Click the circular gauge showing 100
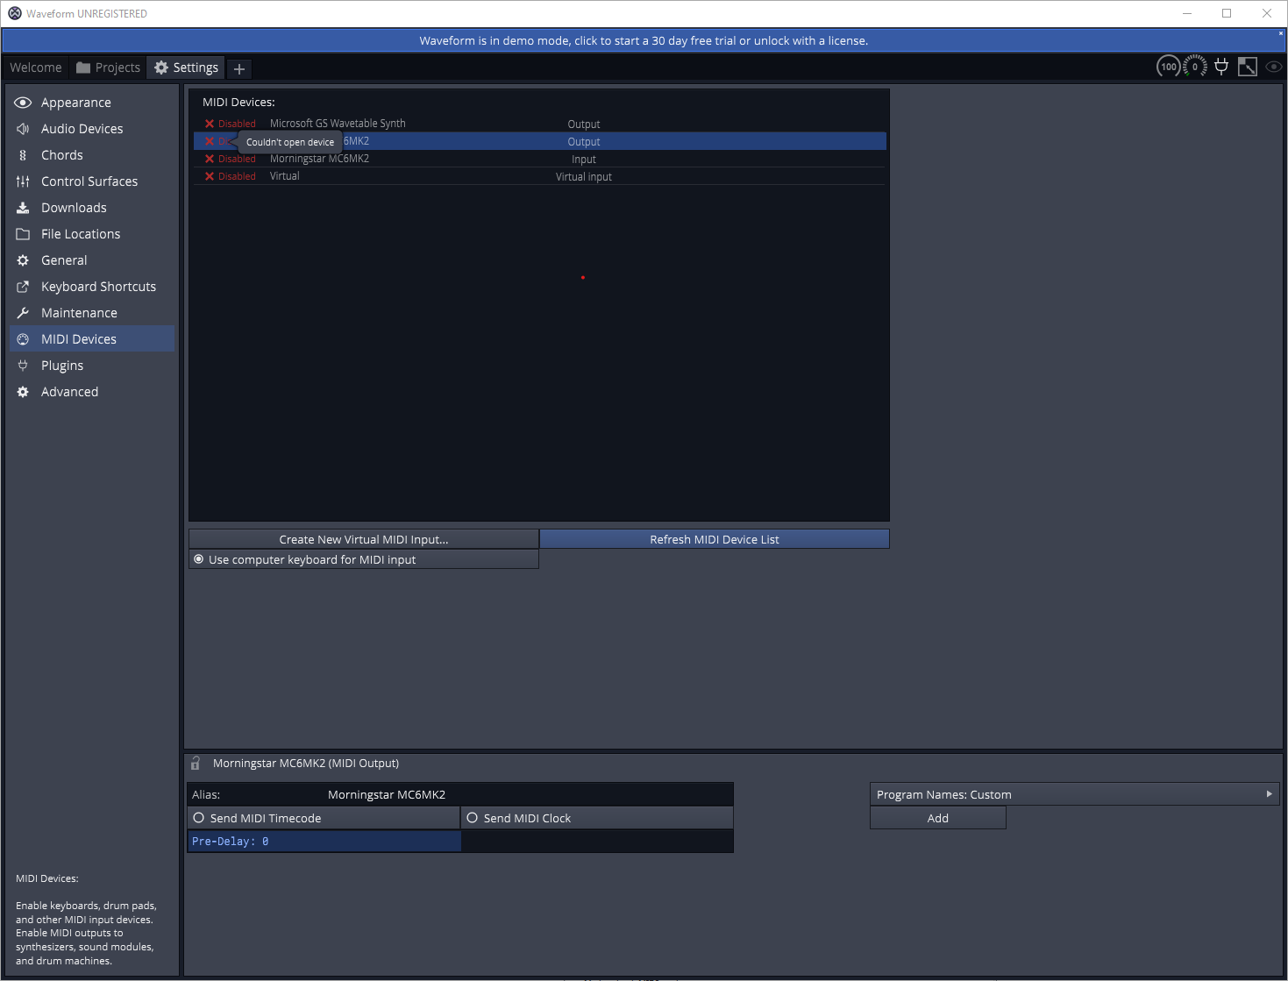Screen dimensions: 1288x981 pos(1168,67)
